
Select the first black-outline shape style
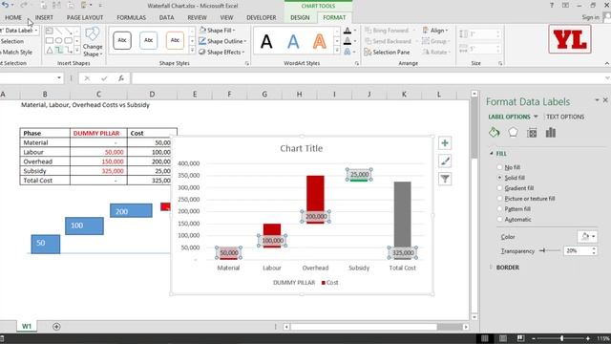(x=122, y=40)
